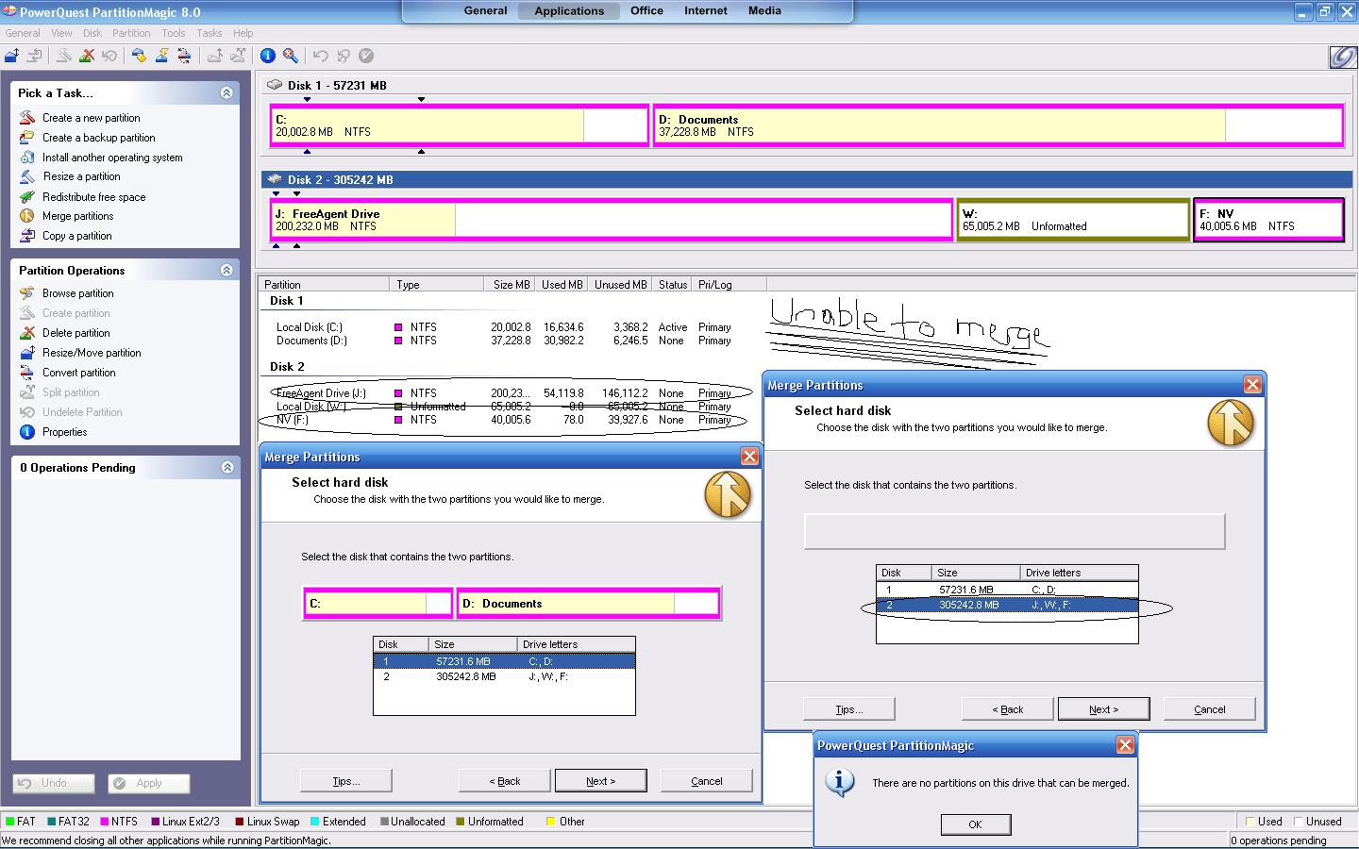Click the Browse partition operation icon
Image resolution: width=1359 pixels, height=849 pixels.
pyautogui.click(x=26, y=293)
